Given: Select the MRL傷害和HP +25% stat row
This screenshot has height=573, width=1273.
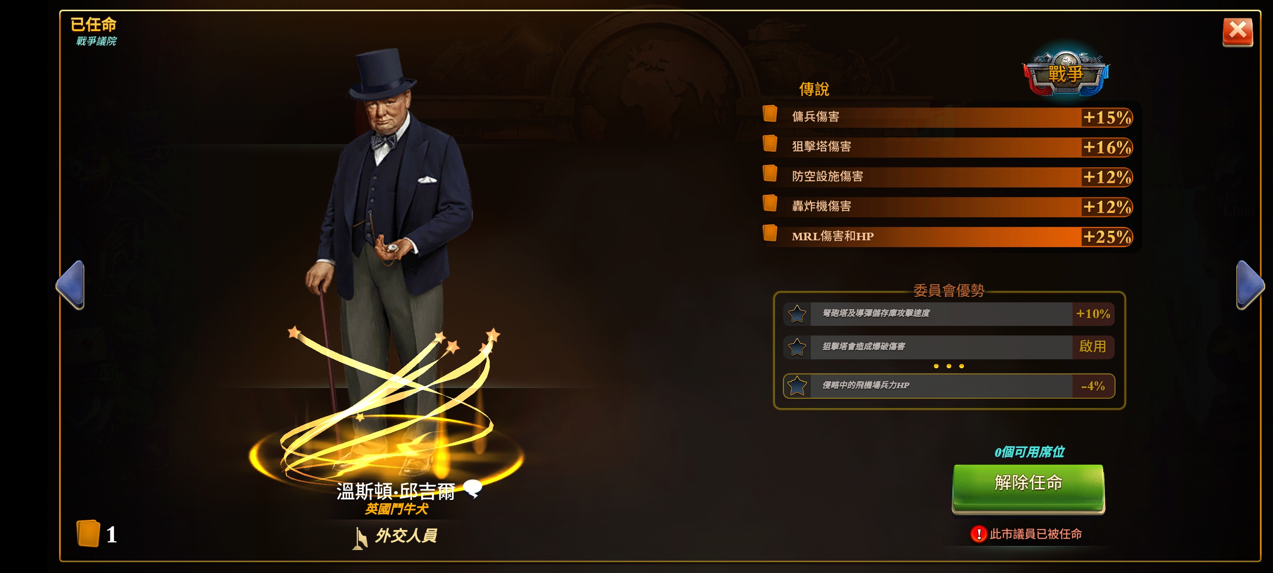Looking at the screenshot, I should (x=947, y=237).
